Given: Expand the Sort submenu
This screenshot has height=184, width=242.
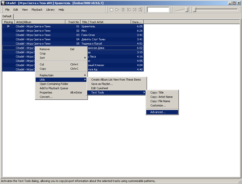Looking at the screenshot, I should point(61,58).
